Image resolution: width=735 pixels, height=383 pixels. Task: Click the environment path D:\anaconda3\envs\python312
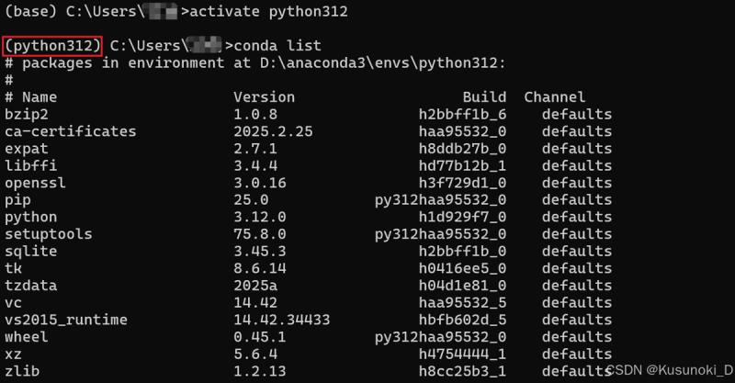tap(382, 62)
